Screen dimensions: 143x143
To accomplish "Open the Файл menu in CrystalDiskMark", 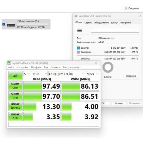I will coord(11,67).
